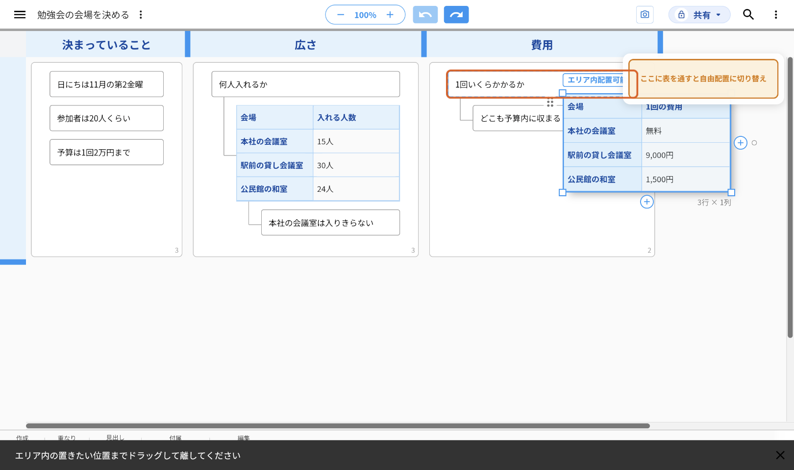Zoom in with the plus button

tap(390, 15)
